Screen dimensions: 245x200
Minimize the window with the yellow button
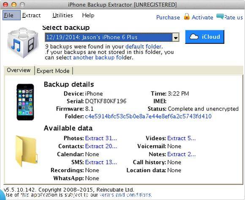point(14,5)
